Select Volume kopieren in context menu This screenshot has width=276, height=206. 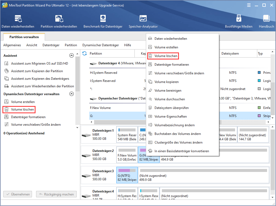pyautogui.click(x=182, y=82)
